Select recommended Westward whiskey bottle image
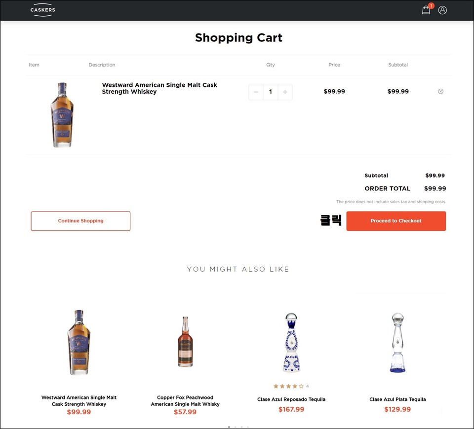The height and width of the screenshot is (429, 474). [x=79, y=343]
